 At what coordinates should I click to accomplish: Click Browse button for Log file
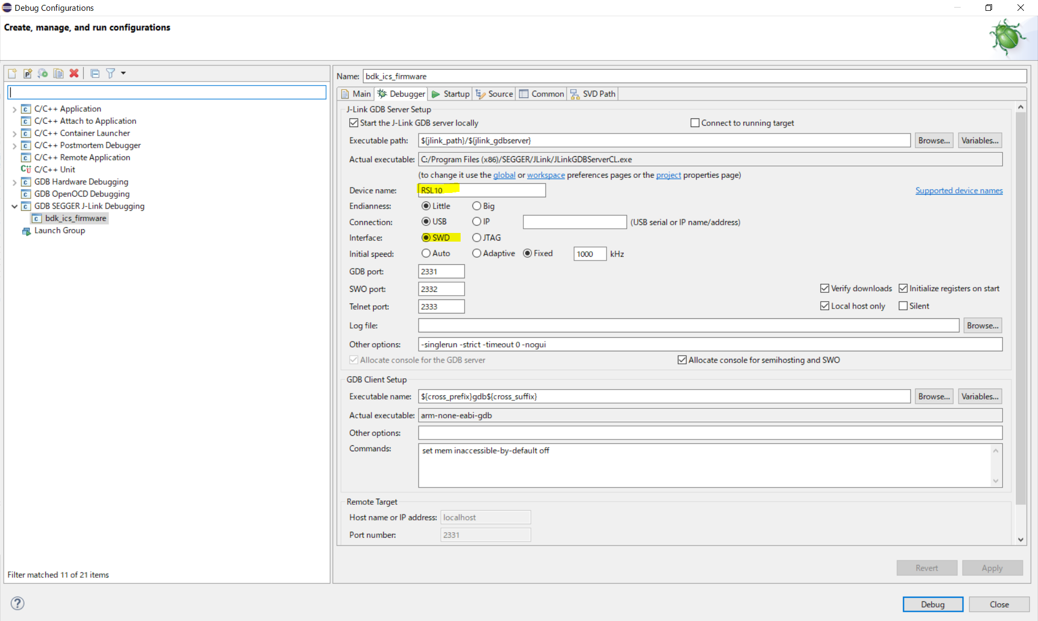pos(982,325)
